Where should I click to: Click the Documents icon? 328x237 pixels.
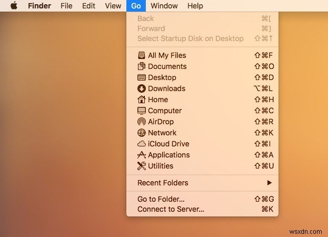point(142,66)
